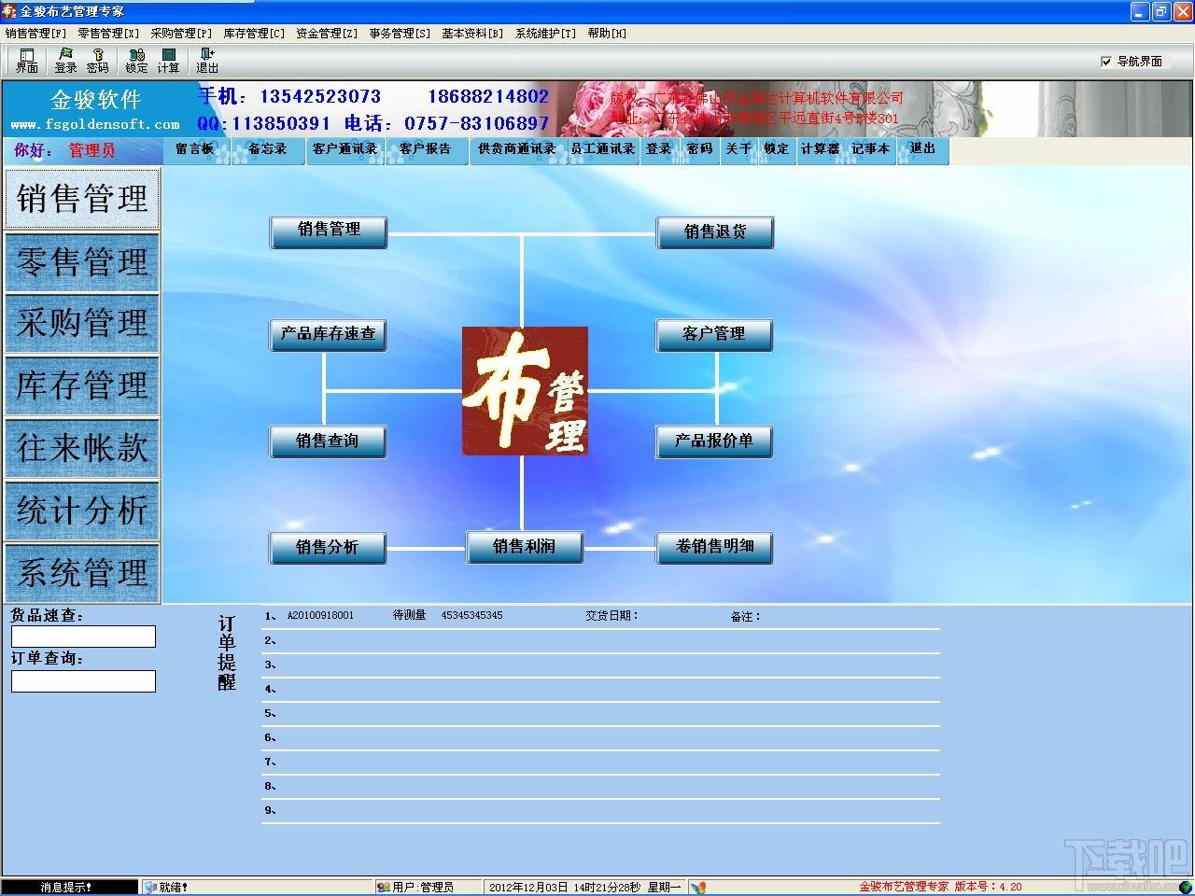Select 零售管理 in left sidebar
This screenshot has width=1195, height=896.
pyautogui.click(x=82, y=261)
